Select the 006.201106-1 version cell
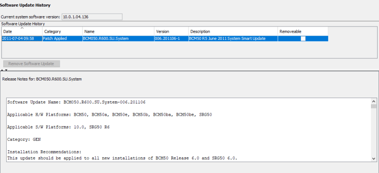The image size is (379, 173). coord(171,38)
